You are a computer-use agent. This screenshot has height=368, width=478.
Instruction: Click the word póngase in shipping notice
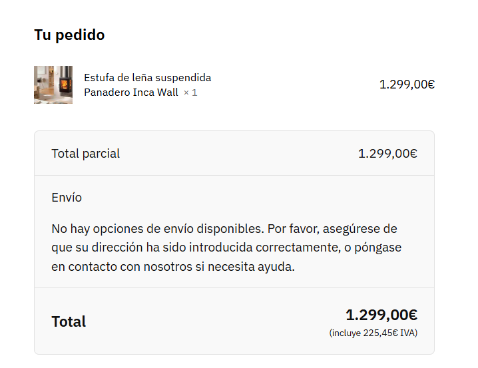point(377,248)
